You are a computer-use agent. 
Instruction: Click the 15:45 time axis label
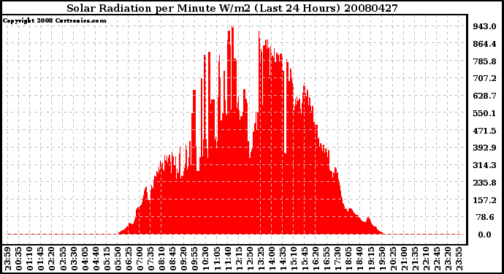point(305,259)
